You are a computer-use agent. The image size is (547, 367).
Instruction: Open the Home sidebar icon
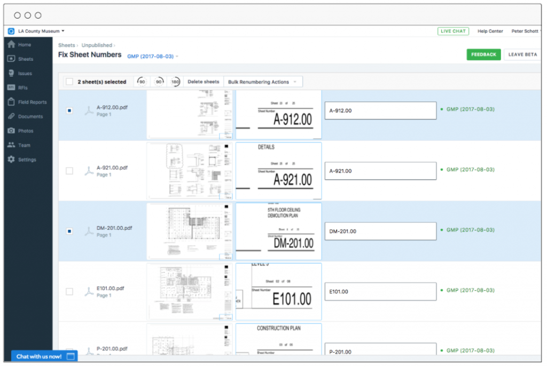point(11,44)
